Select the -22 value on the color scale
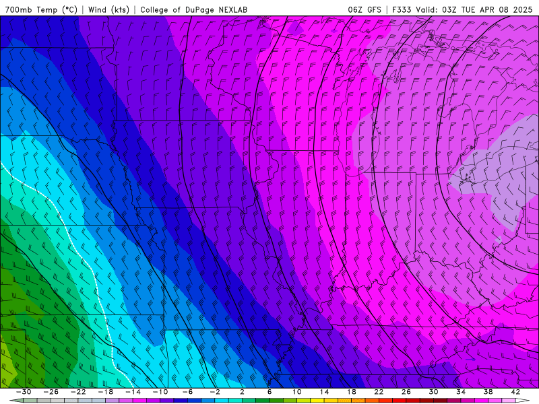This screenshot has height=404, width=539. coord(78,392)
